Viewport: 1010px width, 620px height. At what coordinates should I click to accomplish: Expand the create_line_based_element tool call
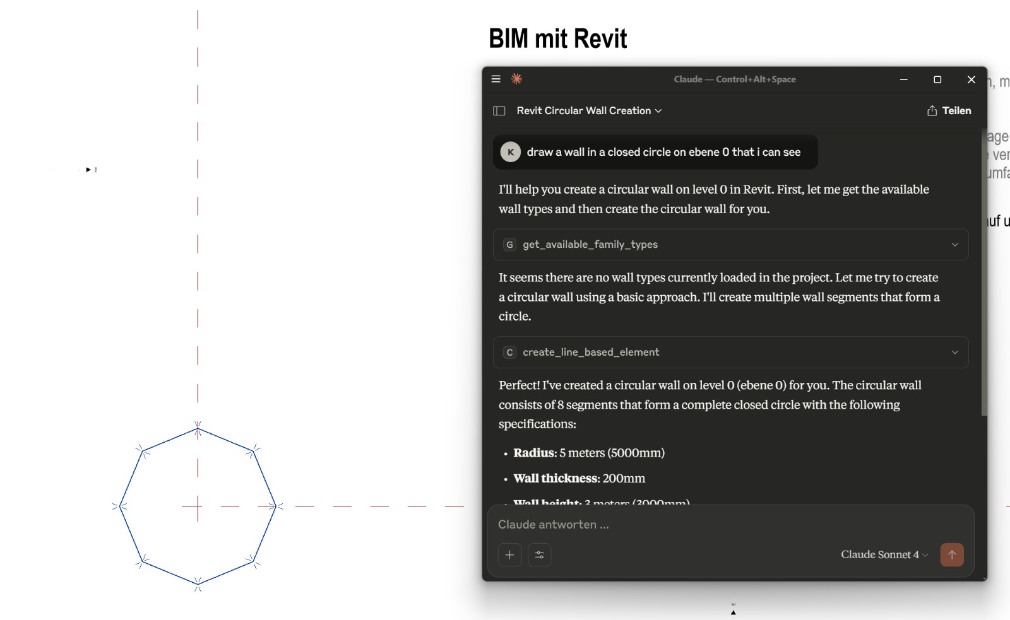pyautogui.click(x=954, y=353)
